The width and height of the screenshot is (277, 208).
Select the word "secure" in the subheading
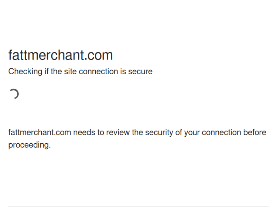tap(140, 72)
